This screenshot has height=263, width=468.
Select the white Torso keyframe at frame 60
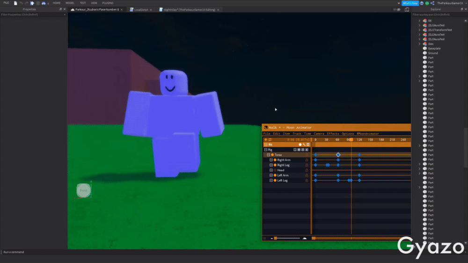338,154
